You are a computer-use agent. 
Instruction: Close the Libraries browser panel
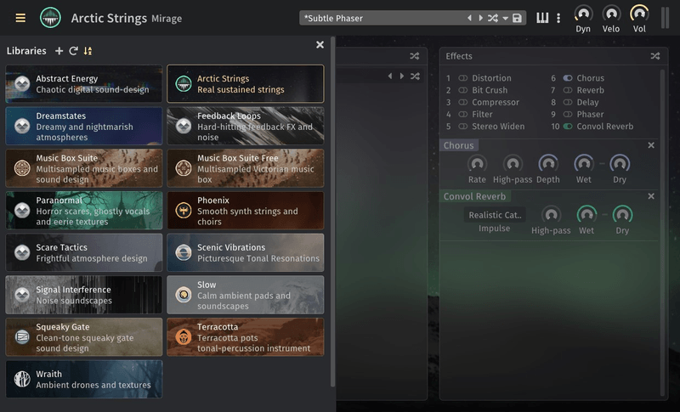coord(320,45)
